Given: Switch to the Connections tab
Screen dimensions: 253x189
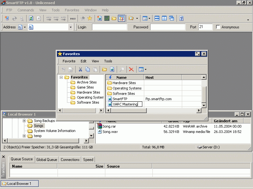Looking at the screenshot, I should pyautogui.click(x=70, y=160).
